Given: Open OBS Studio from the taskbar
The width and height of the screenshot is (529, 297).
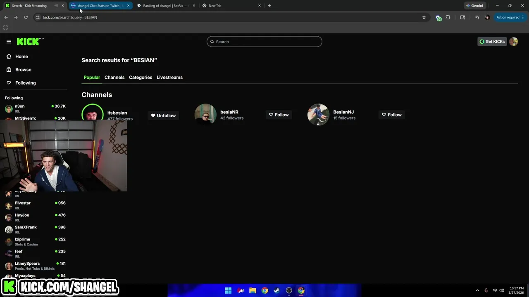Looking at the screenshot, I should 289,290.
